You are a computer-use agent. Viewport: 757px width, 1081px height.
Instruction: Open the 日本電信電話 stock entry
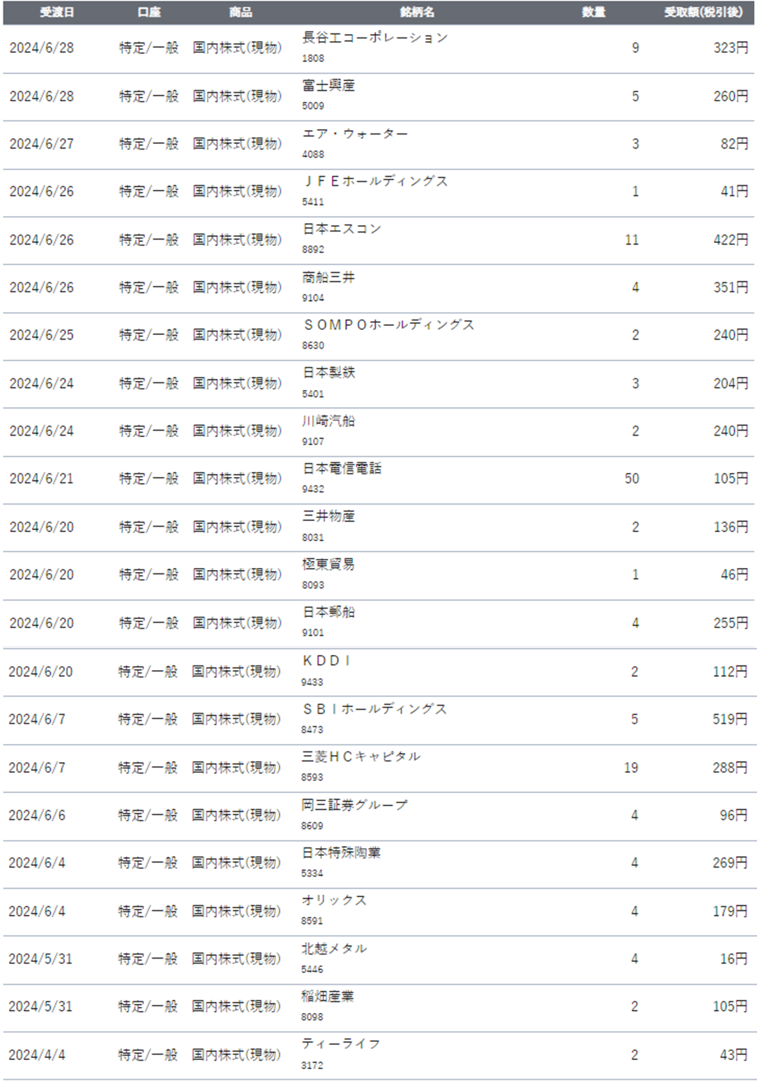point(342,469)
